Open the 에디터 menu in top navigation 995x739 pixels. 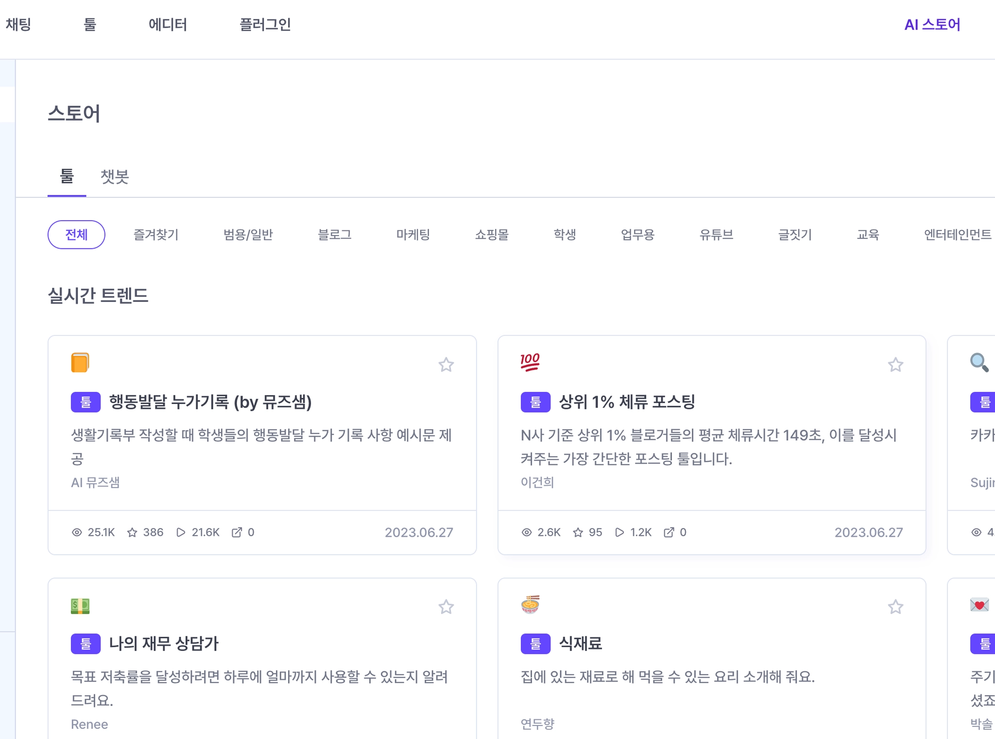[x=168, y=25]
